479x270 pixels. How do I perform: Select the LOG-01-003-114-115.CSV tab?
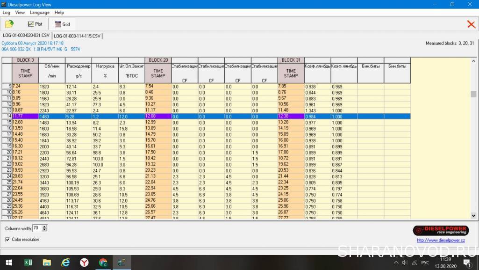coord(77,36)
